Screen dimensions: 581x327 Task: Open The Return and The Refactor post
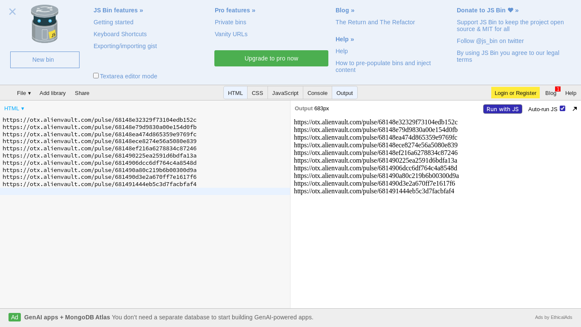375,22
